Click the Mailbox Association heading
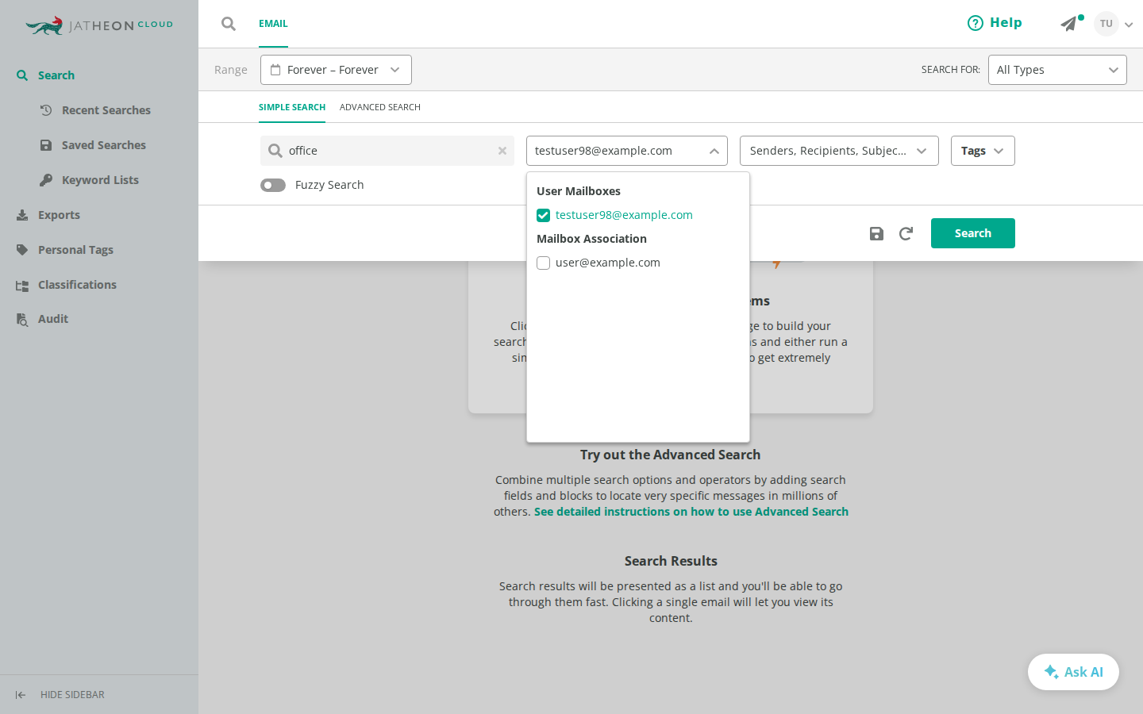 tap(591, 239)
